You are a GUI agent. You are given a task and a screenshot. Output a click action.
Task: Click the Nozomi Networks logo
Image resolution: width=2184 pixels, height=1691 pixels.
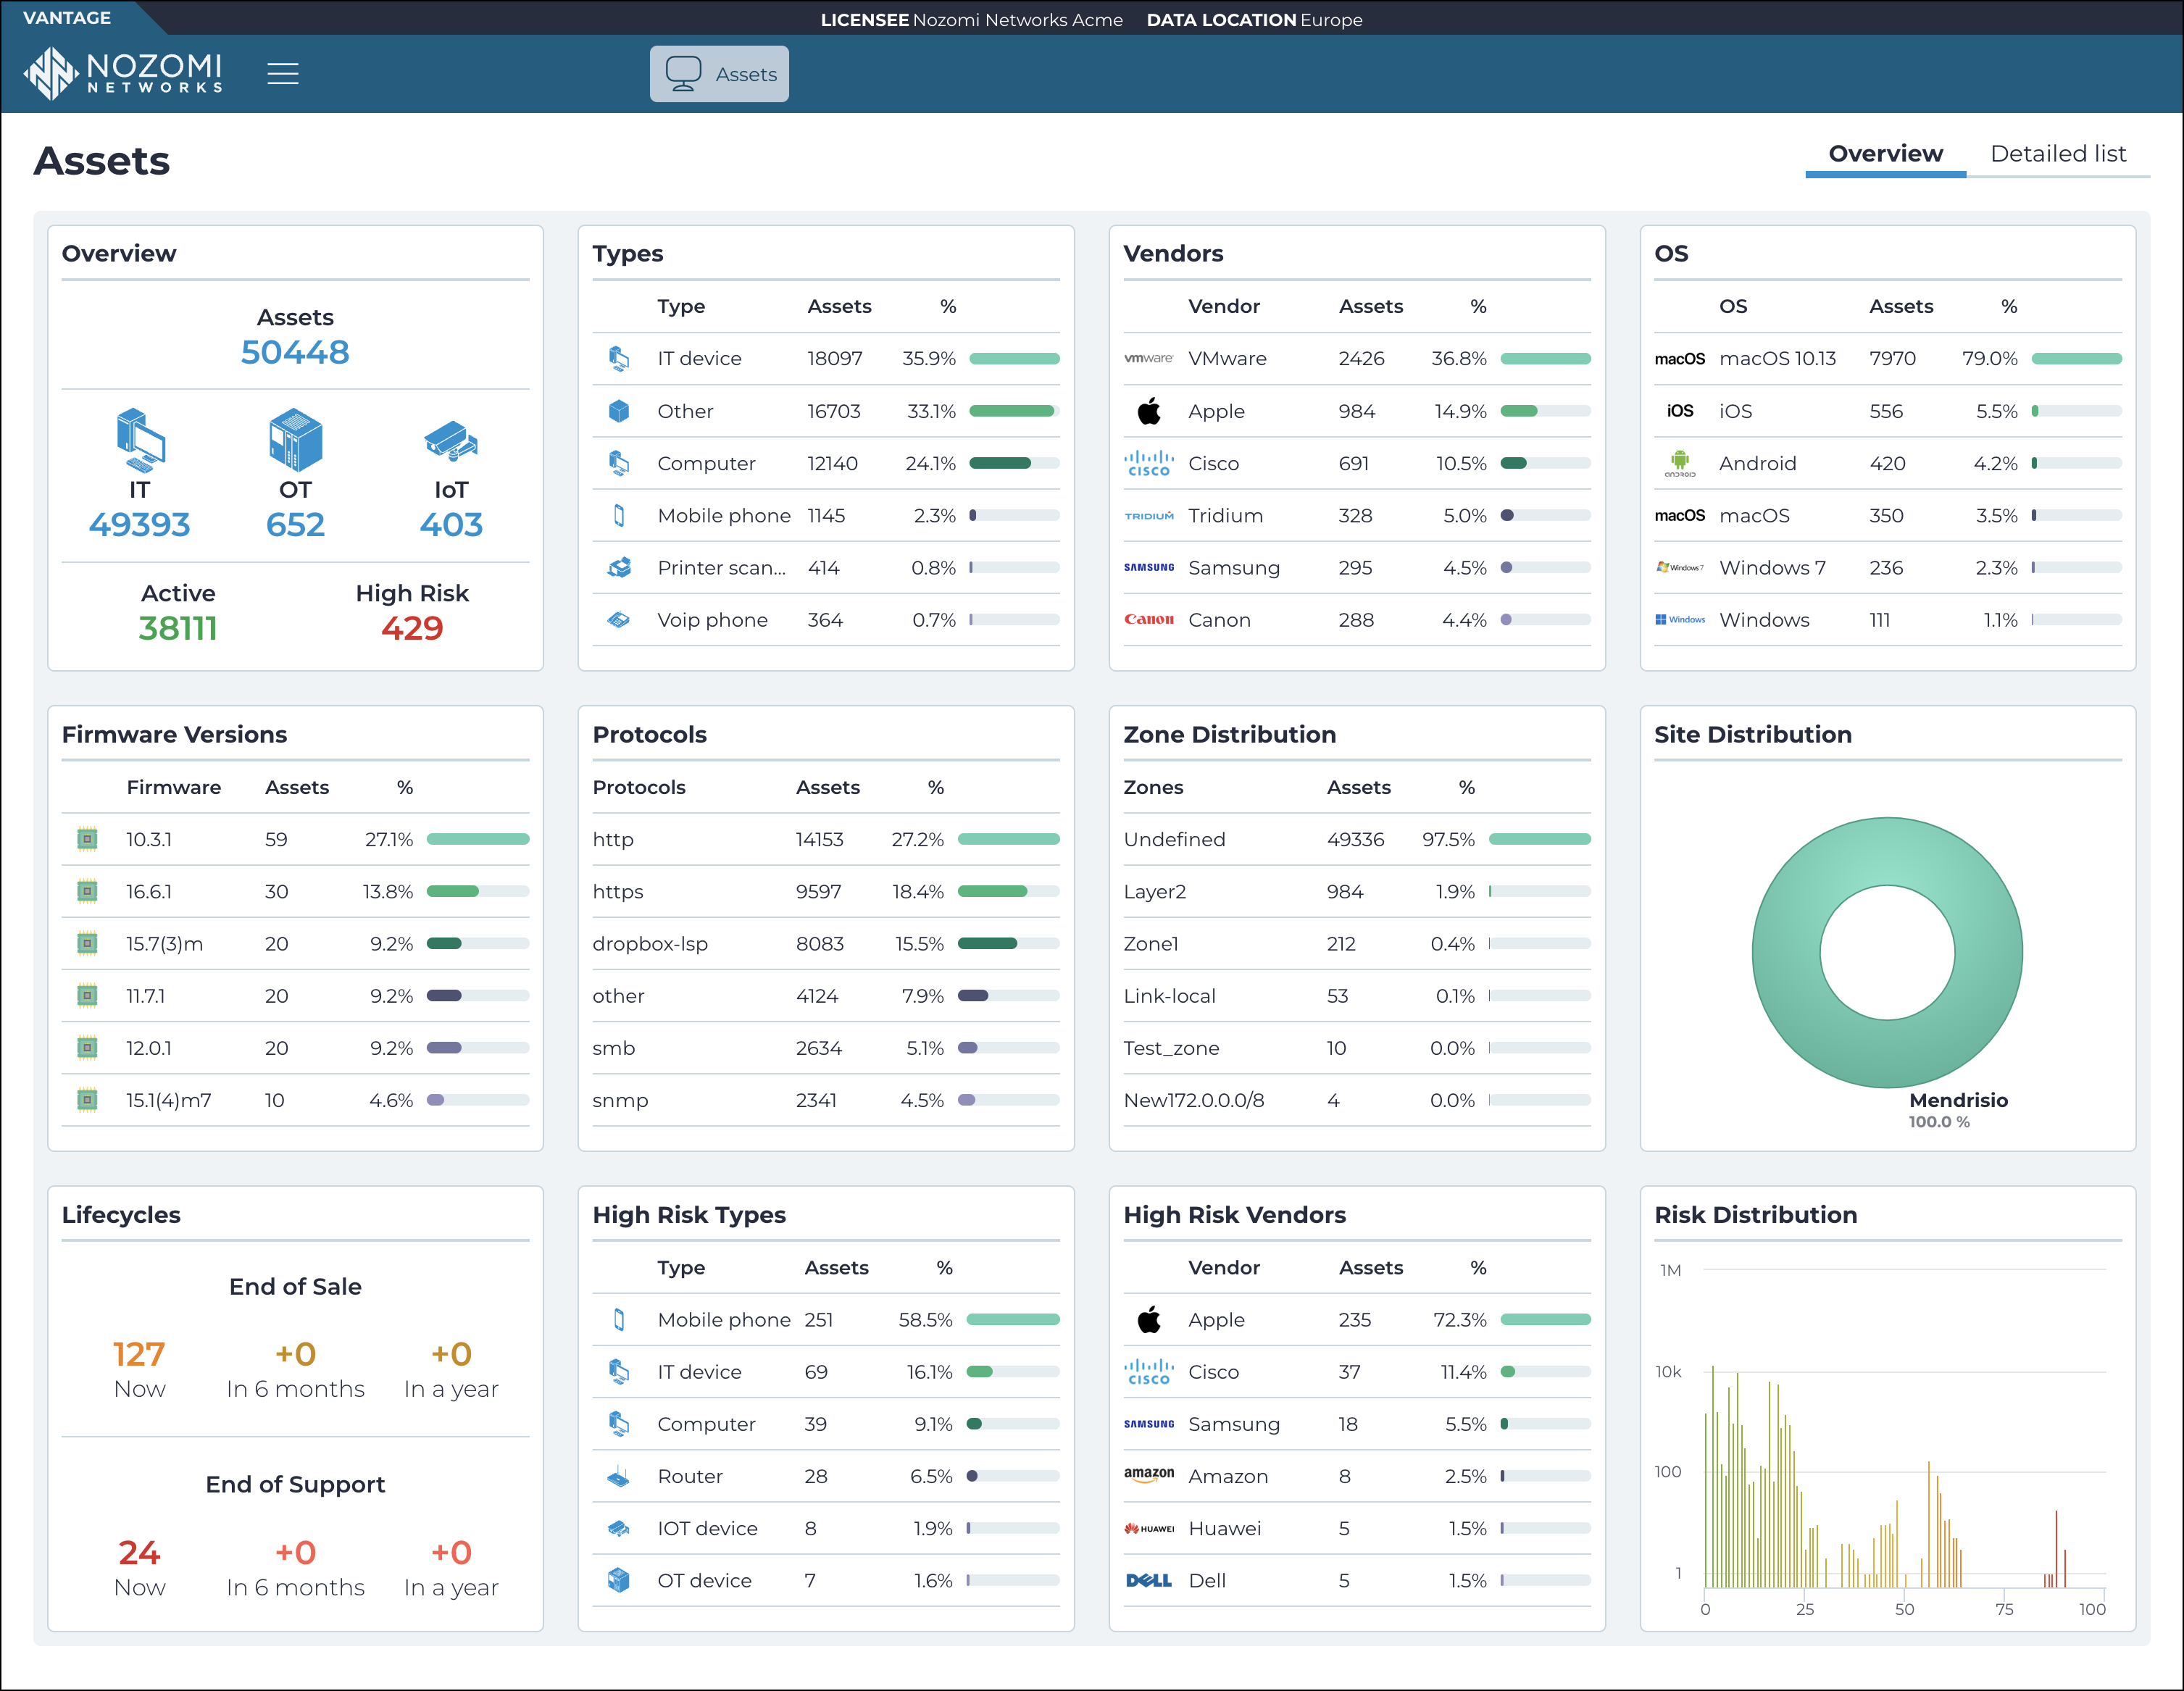(123, 74)
